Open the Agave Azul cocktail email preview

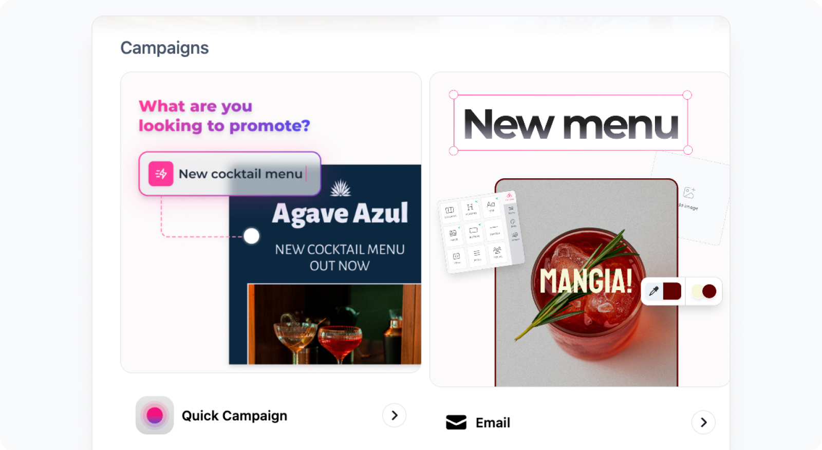[325, 265]
